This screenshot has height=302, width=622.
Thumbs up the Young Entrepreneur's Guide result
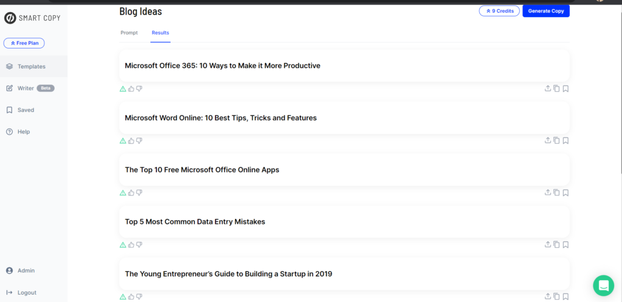click(131, 297)
